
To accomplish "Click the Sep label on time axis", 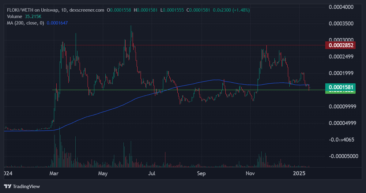I will tap(201, 173).
